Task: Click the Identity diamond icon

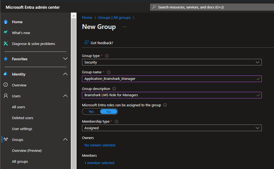Action: (5, 74)
